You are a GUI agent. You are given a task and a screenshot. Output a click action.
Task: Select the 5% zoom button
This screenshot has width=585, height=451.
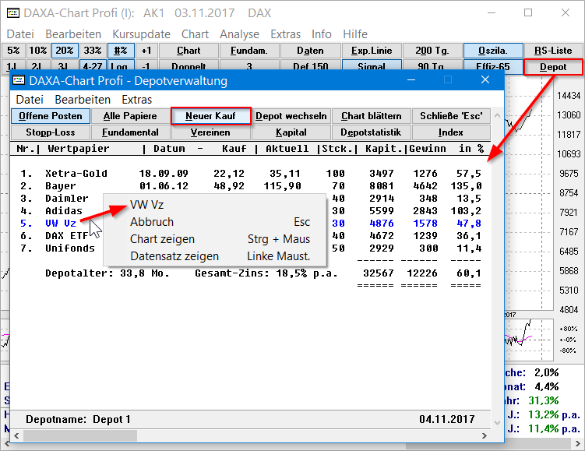[x=14, y=51]
